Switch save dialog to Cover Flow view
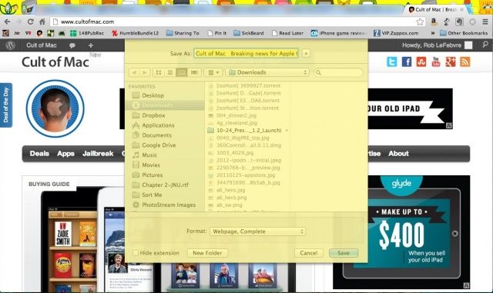Viewport: 493px width, 293px height. click(x=194, y=72)
